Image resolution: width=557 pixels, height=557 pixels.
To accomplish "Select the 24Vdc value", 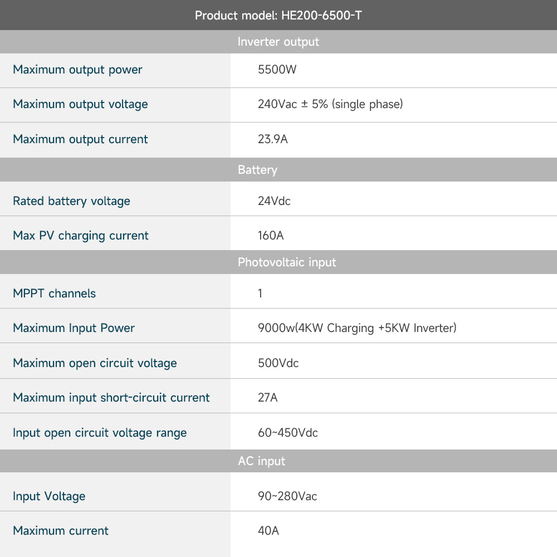I will [x=273, y=201].
